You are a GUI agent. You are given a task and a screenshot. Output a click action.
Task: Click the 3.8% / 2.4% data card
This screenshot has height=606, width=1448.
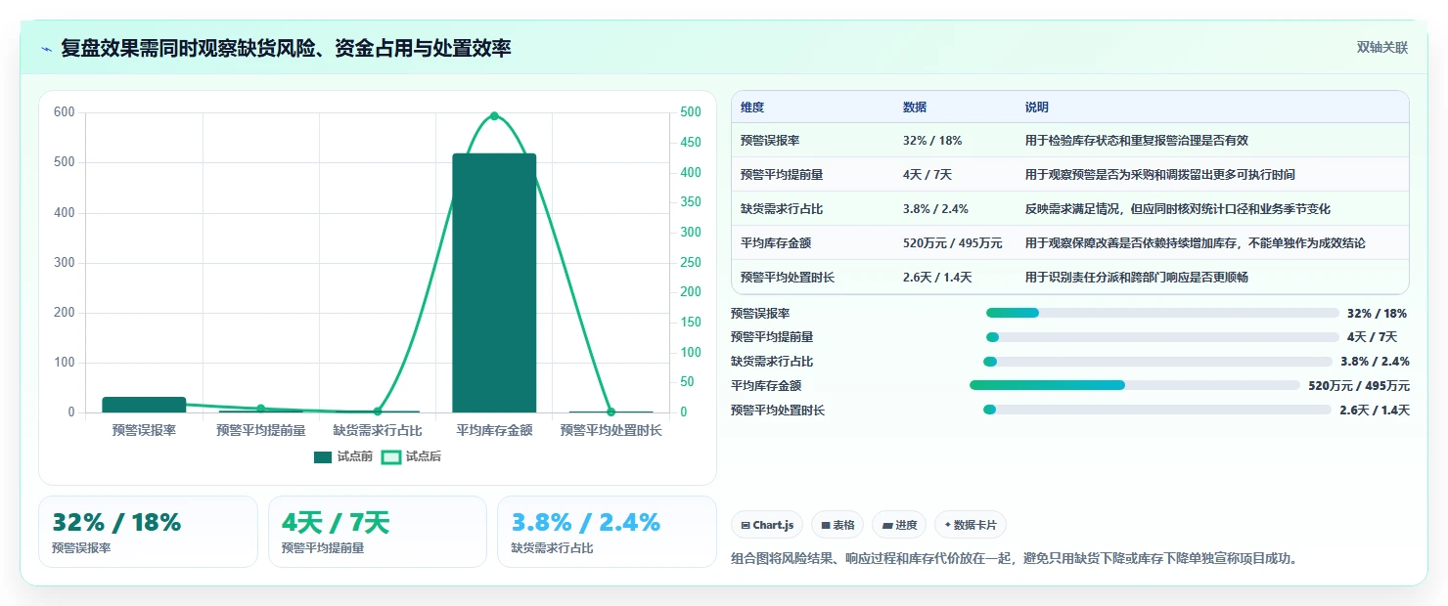(x=607, y=532)
